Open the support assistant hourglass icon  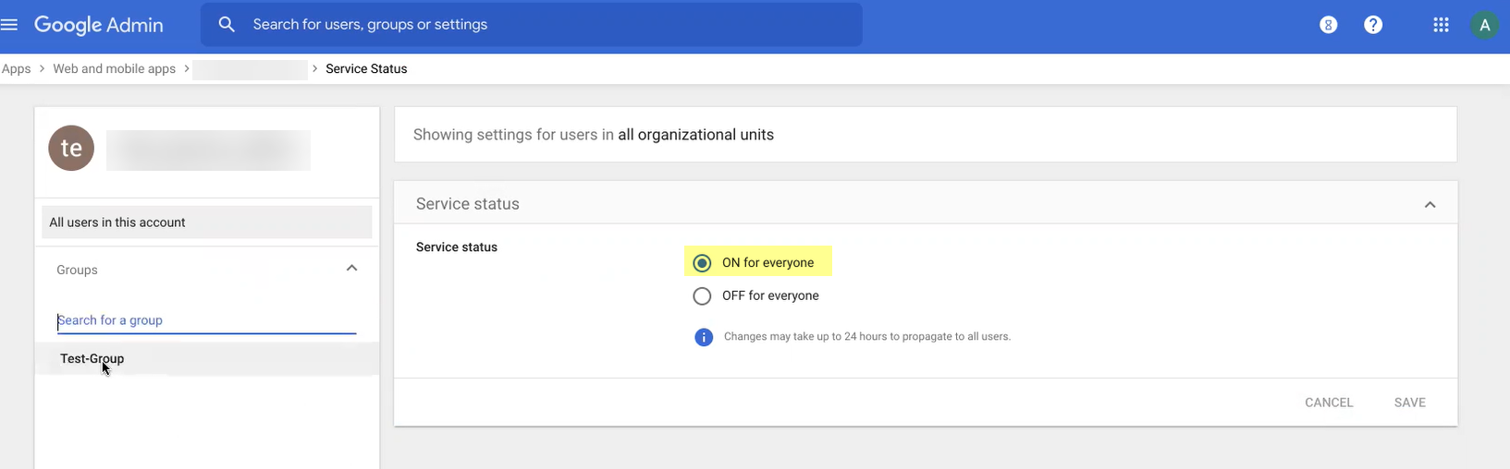pos(1328,25)
